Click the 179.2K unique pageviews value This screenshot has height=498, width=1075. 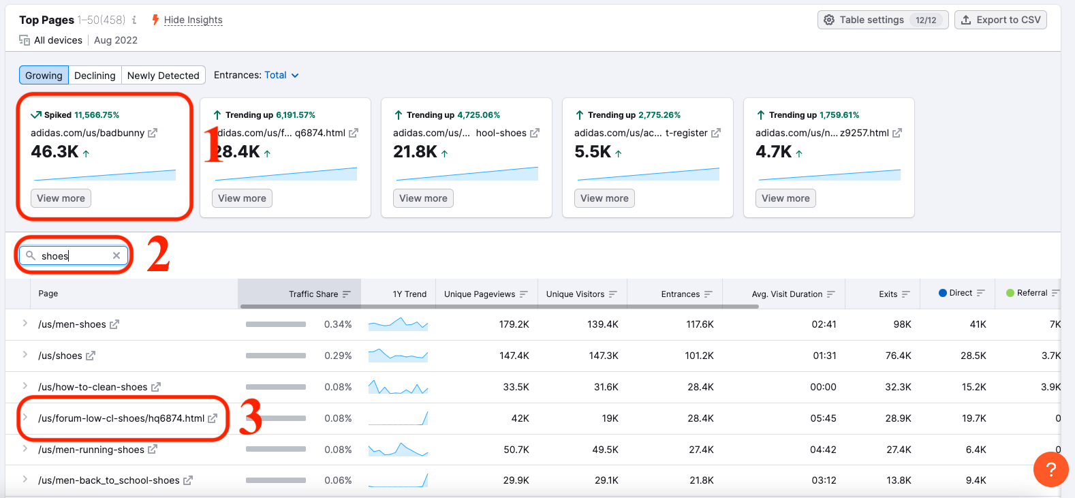[514, 324]
